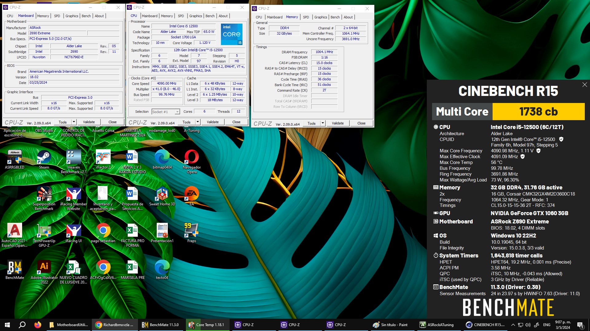The width and height of the screenshot is (590, 331).
Task: Expand the Selection Socket #1 dropdown
Action: [177, 112]
